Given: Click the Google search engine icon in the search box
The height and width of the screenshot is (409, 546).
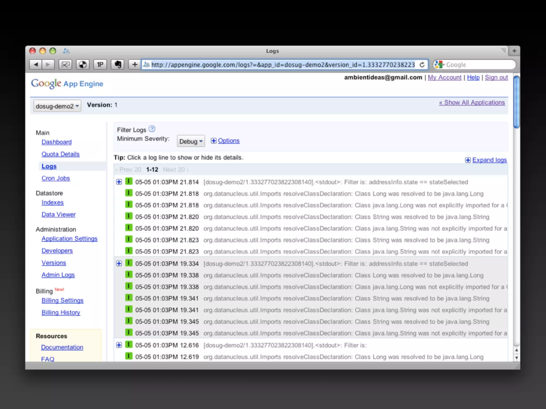Looking at the screenshot, I should (439, 65).
